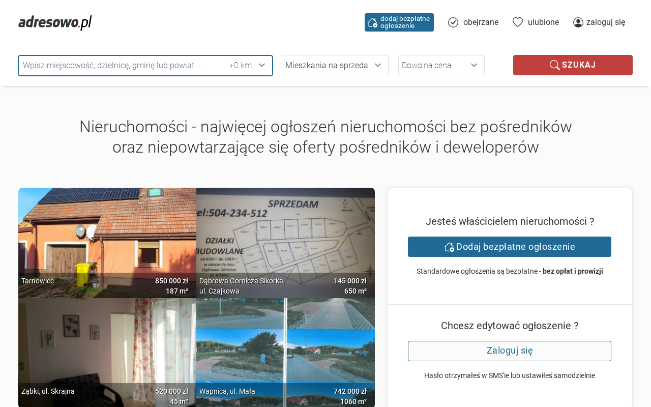Expand the +0 km distance chevron

click(x=262, y=65)
